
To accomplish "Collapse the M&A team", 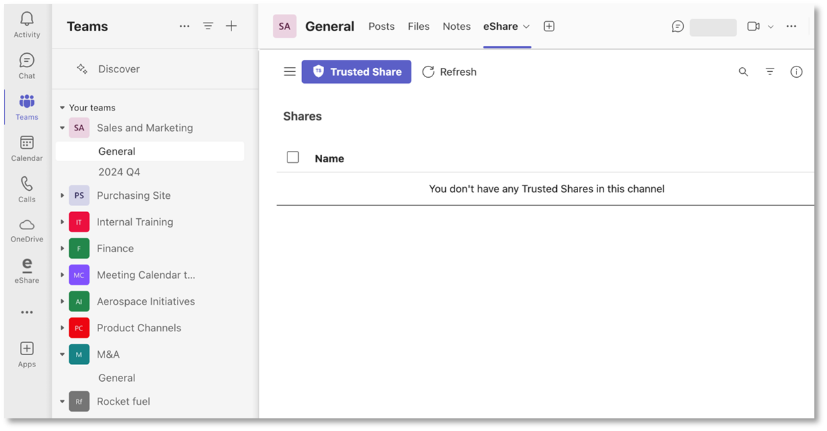I will (x=63, y=355).
